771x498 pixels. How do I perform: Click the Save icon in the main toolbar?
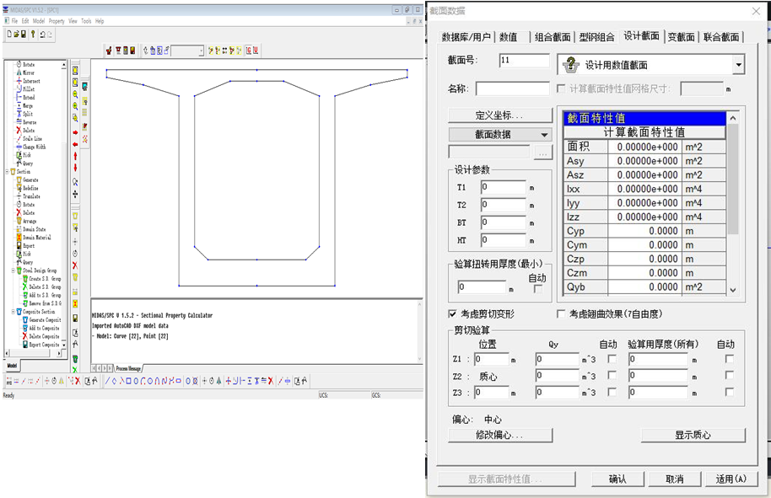click(23, 35)
